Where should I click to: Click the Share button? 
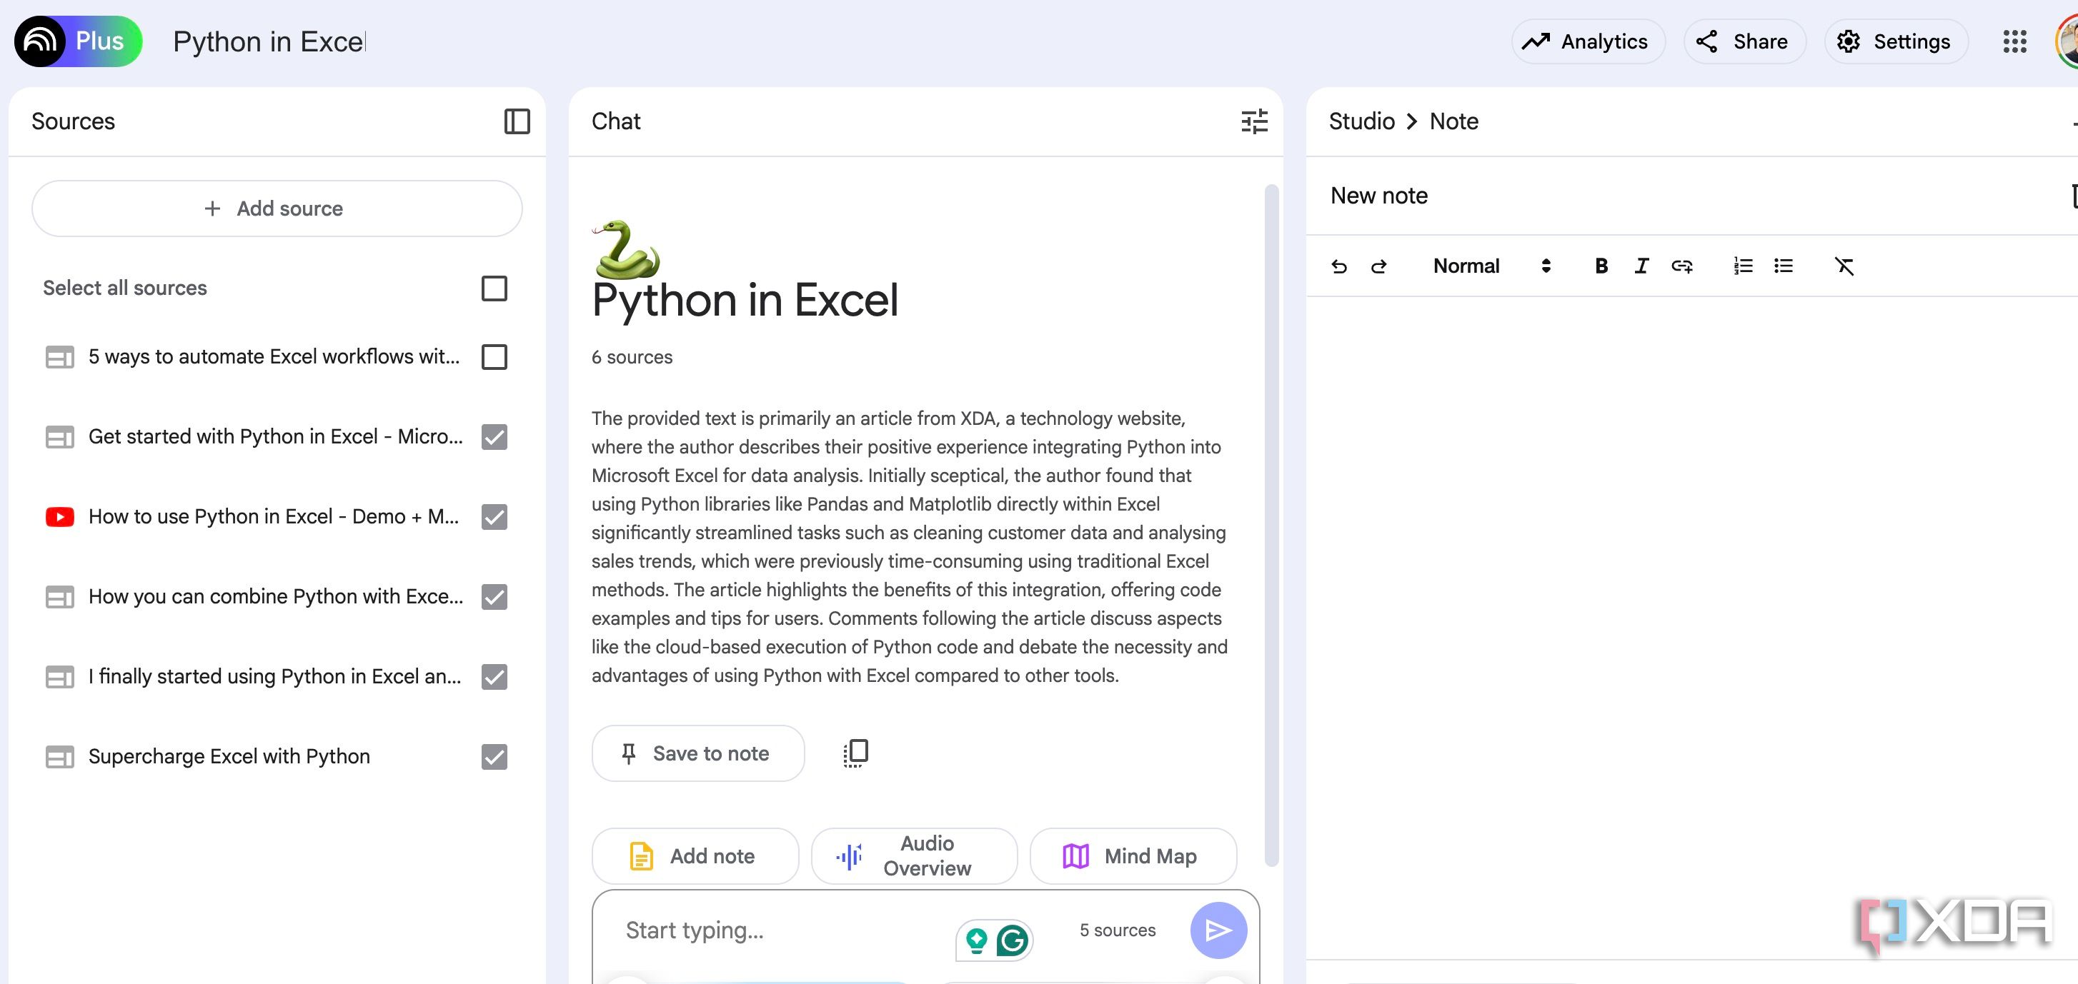[x=1744, y=42]
